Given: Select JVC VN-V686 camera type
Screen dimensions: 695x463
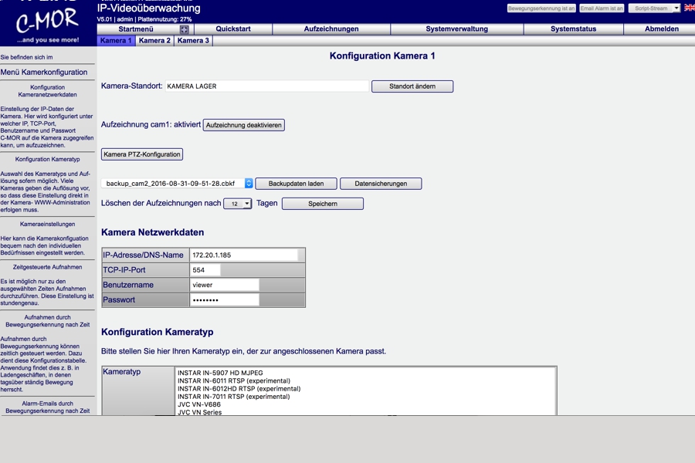Looking at the screenshot, I should click(x=199, y=404).
